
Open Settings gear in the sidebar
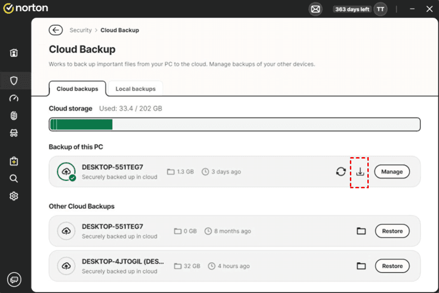click(x=14, y=196)
